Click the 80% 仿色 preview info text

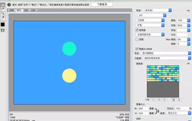pos(124,115)
